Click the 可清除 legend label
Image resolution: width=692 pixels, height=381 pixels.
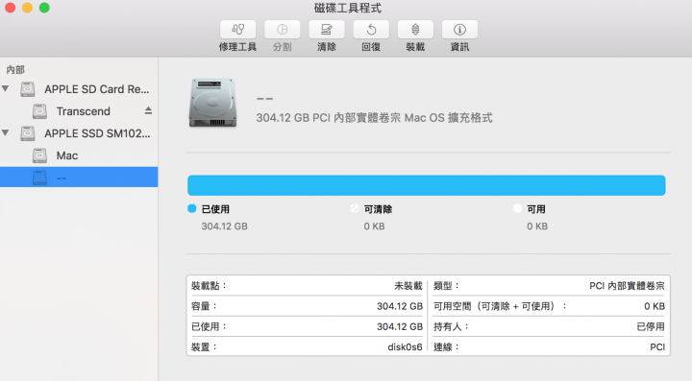pos(379,209)
